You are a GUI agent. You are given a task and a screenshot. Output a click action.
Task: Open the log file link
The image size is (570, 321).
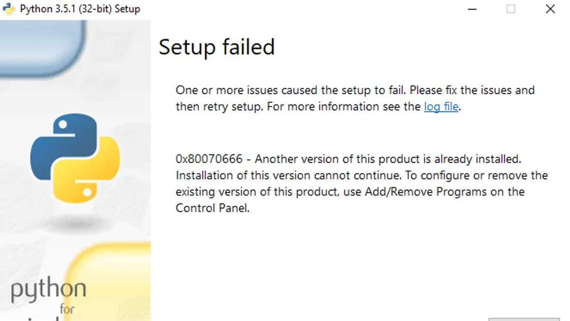point(441,107)
